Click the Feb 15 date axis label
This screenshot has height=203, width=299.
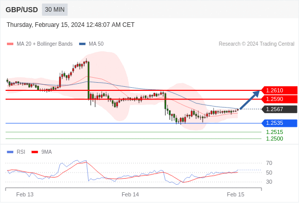point(236,194)
